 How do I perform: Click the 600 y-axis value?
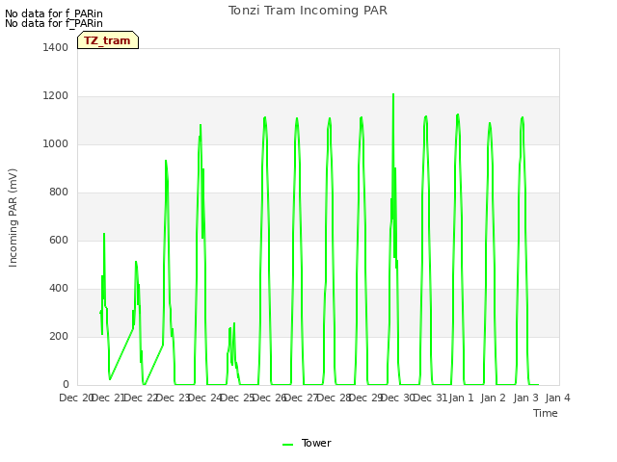59,240
